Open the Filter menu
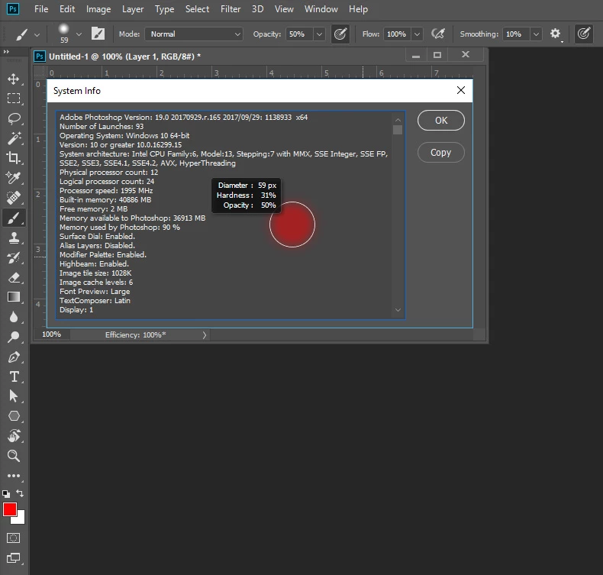 [231, 9]
